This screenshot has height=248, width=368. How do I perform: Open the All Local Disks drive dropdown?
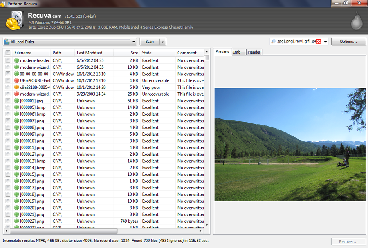click(134, 42)
